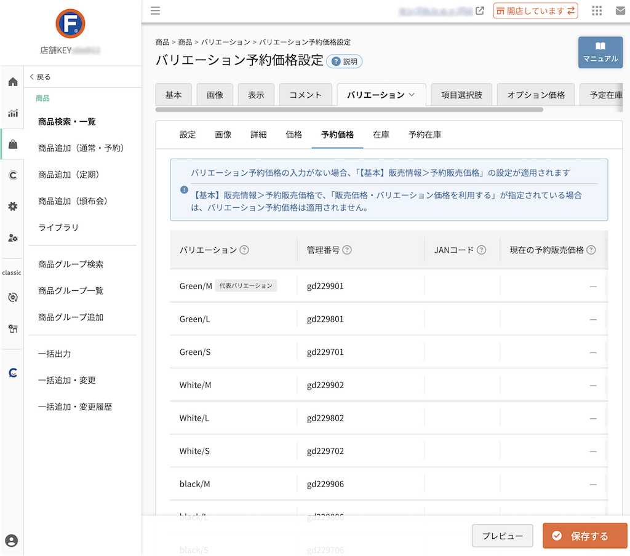Select the 予約在庫 sub-tab

425,135
